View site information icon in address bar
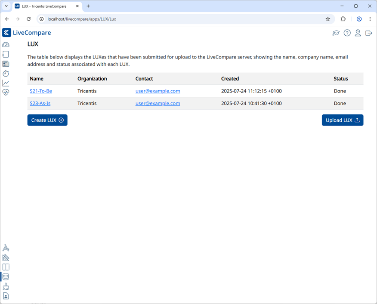This screenshot has height=304, width=377. (42, 19)
